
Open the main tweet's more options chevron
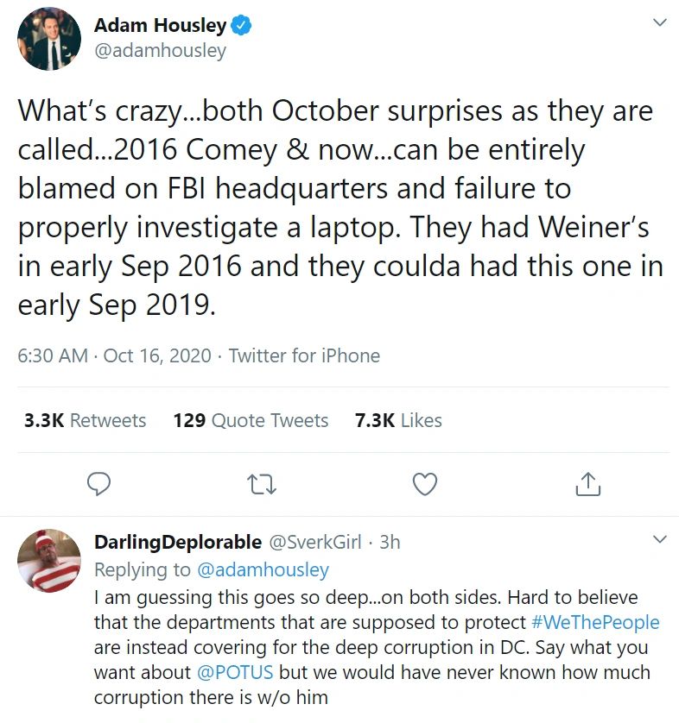[659, 22]
